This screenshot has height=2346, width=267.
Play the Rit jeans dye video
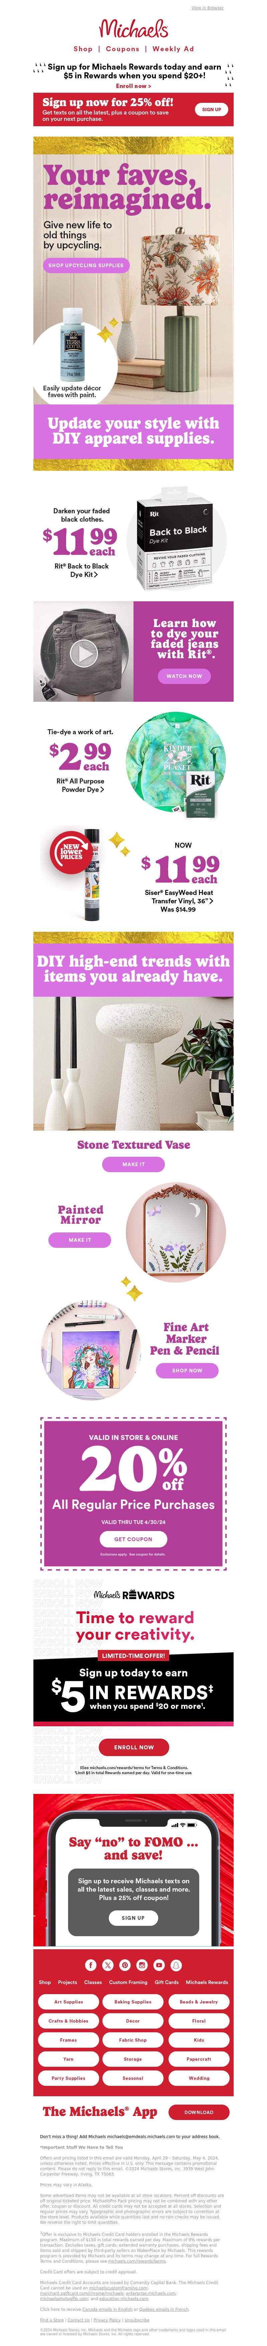83,652
